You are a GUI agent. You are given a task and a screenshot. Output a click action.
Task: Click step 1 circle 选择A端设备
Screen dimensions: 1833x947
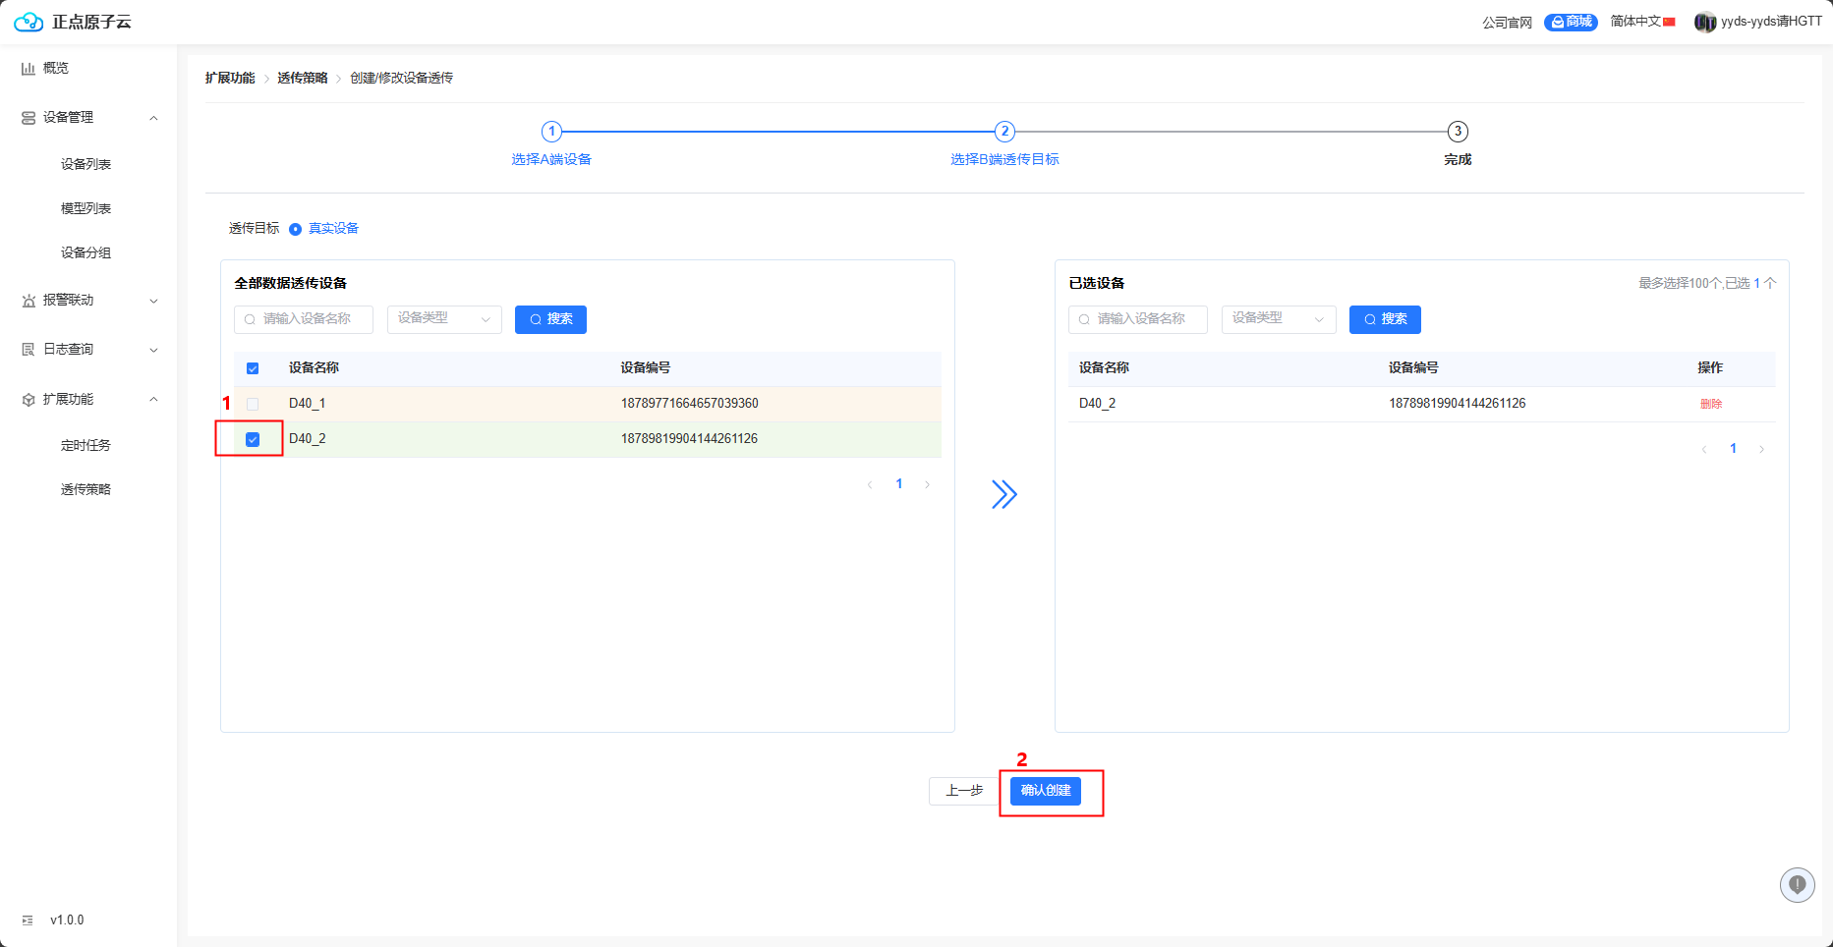point(551,132)
